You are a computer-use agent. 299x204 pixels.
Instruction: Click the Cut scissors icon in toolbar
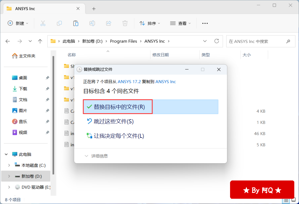pyautogui.click(x=43, y=23)
